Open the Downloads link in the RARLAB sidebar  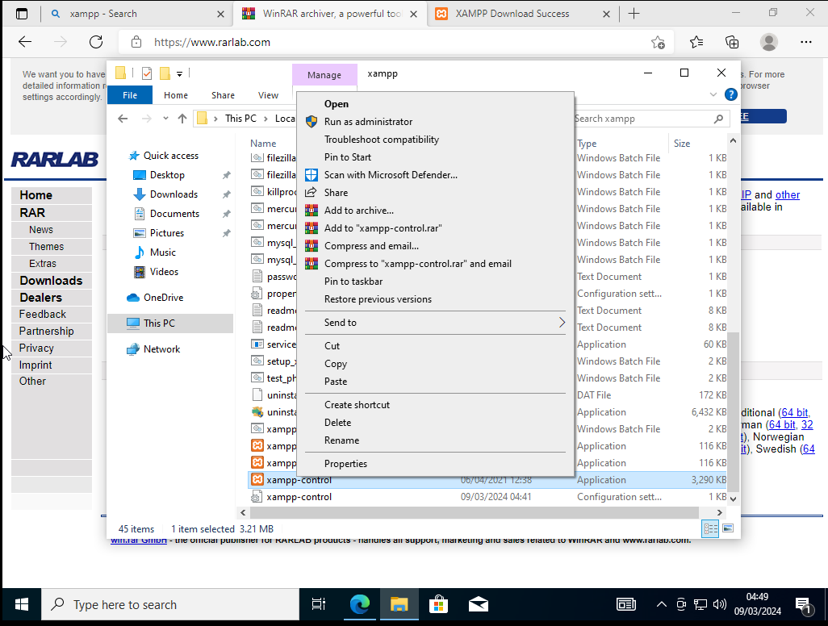[x=51, y=281]
